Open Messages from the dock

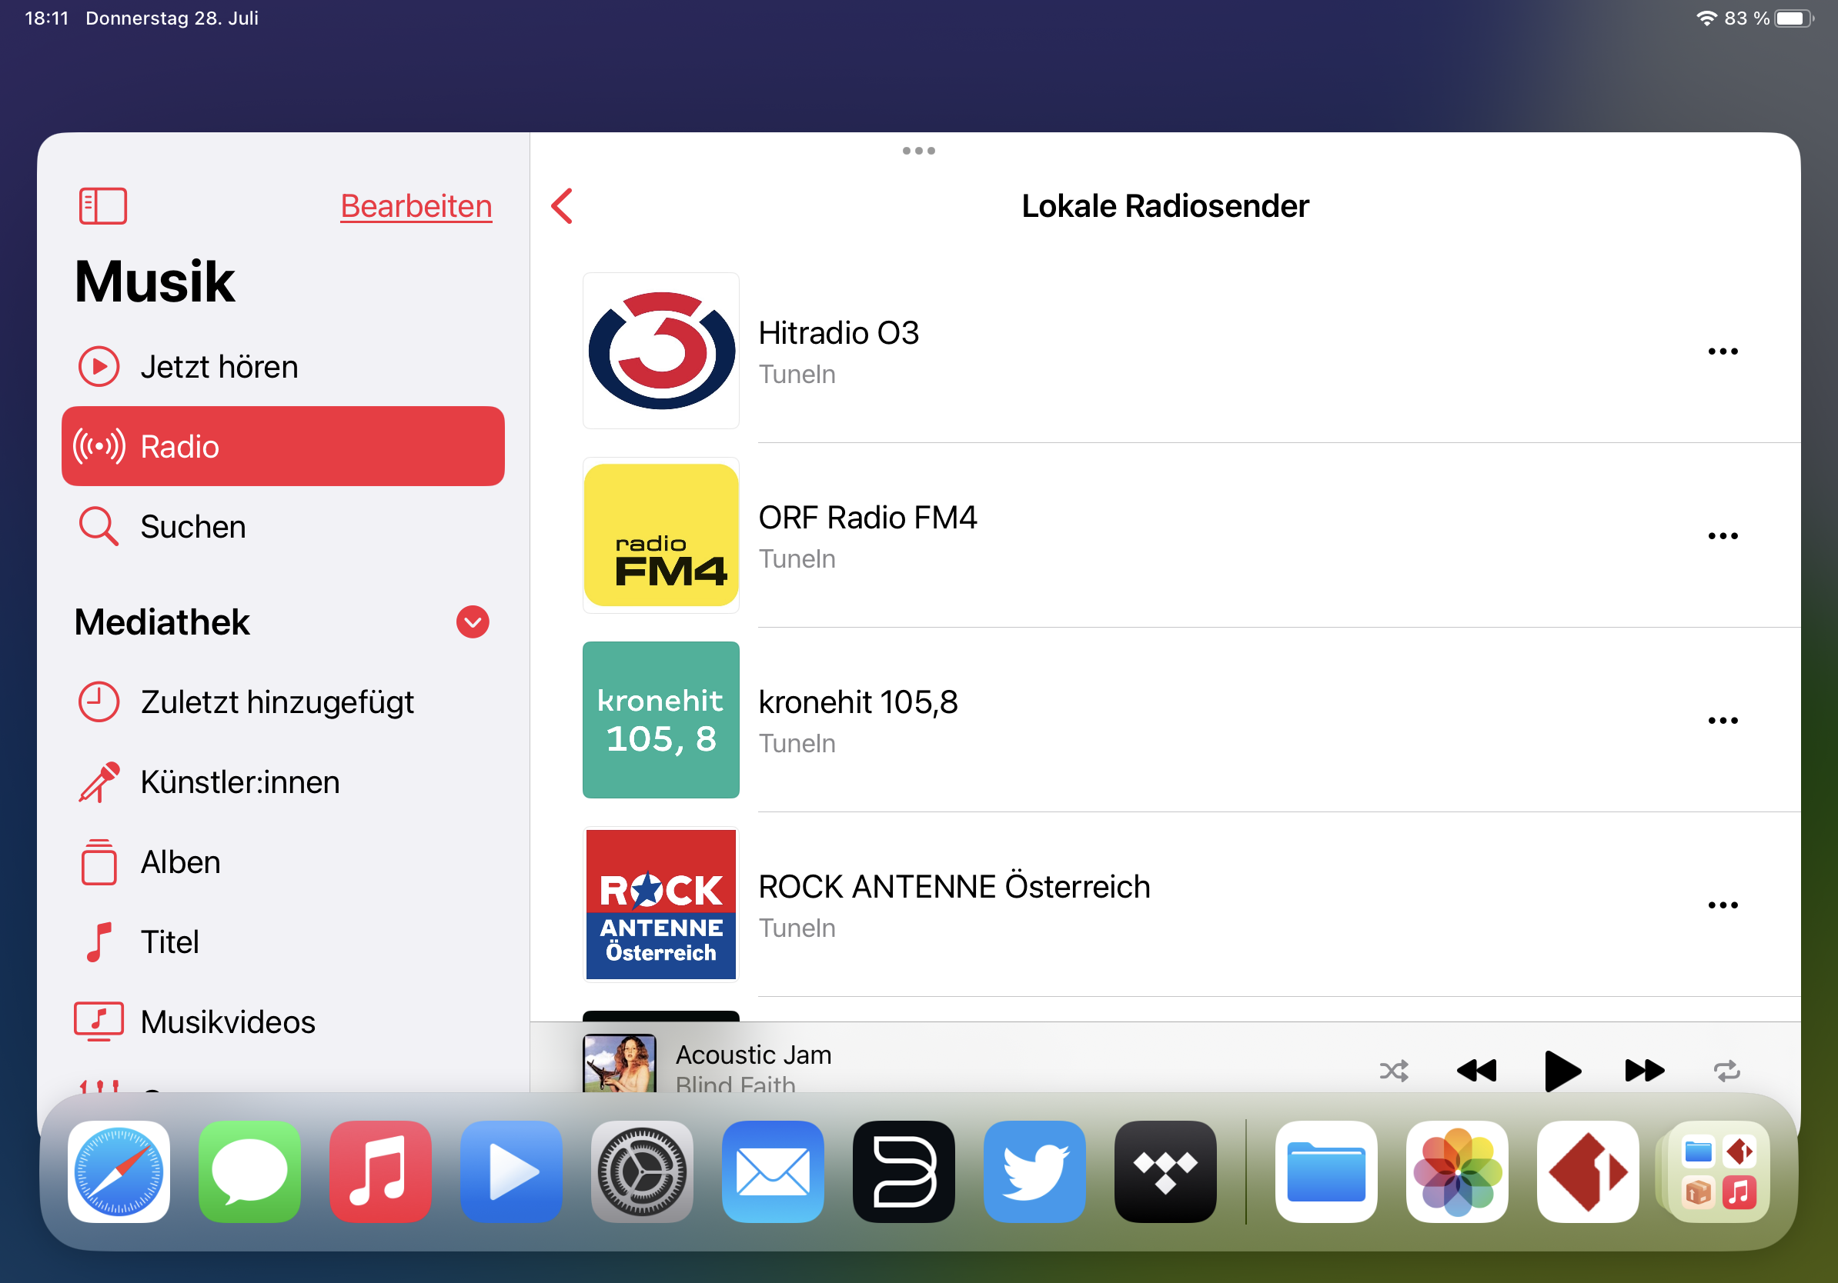(x=249, y=1171)
